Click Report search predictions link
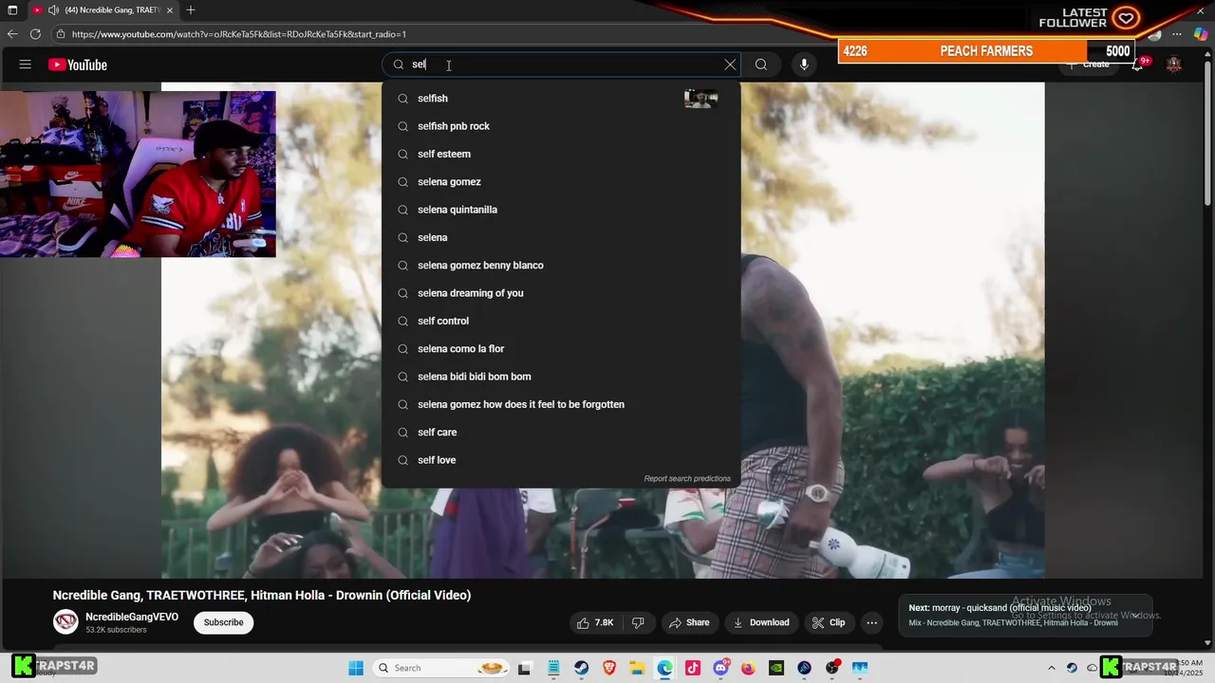1215x683 pixels. pyautogui.click(x=687, y=479)
